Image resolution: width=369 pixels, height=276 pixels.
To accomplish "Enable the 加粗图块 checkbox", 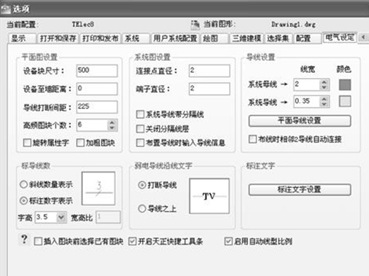I will point(80,142).
